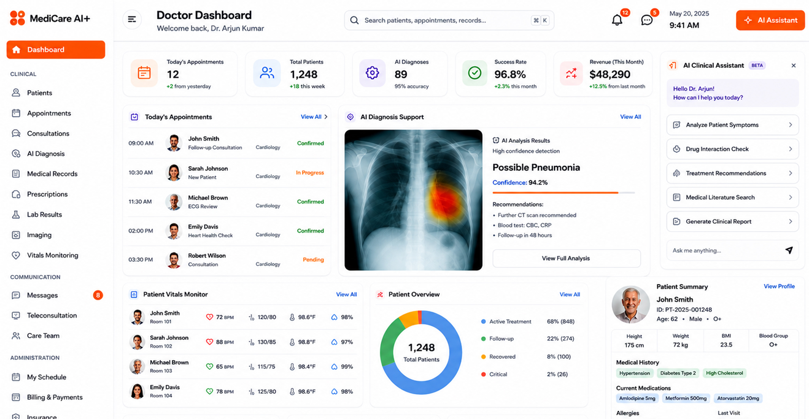
Task: Click the Success Rate checkmark icon
Action: 474,73
